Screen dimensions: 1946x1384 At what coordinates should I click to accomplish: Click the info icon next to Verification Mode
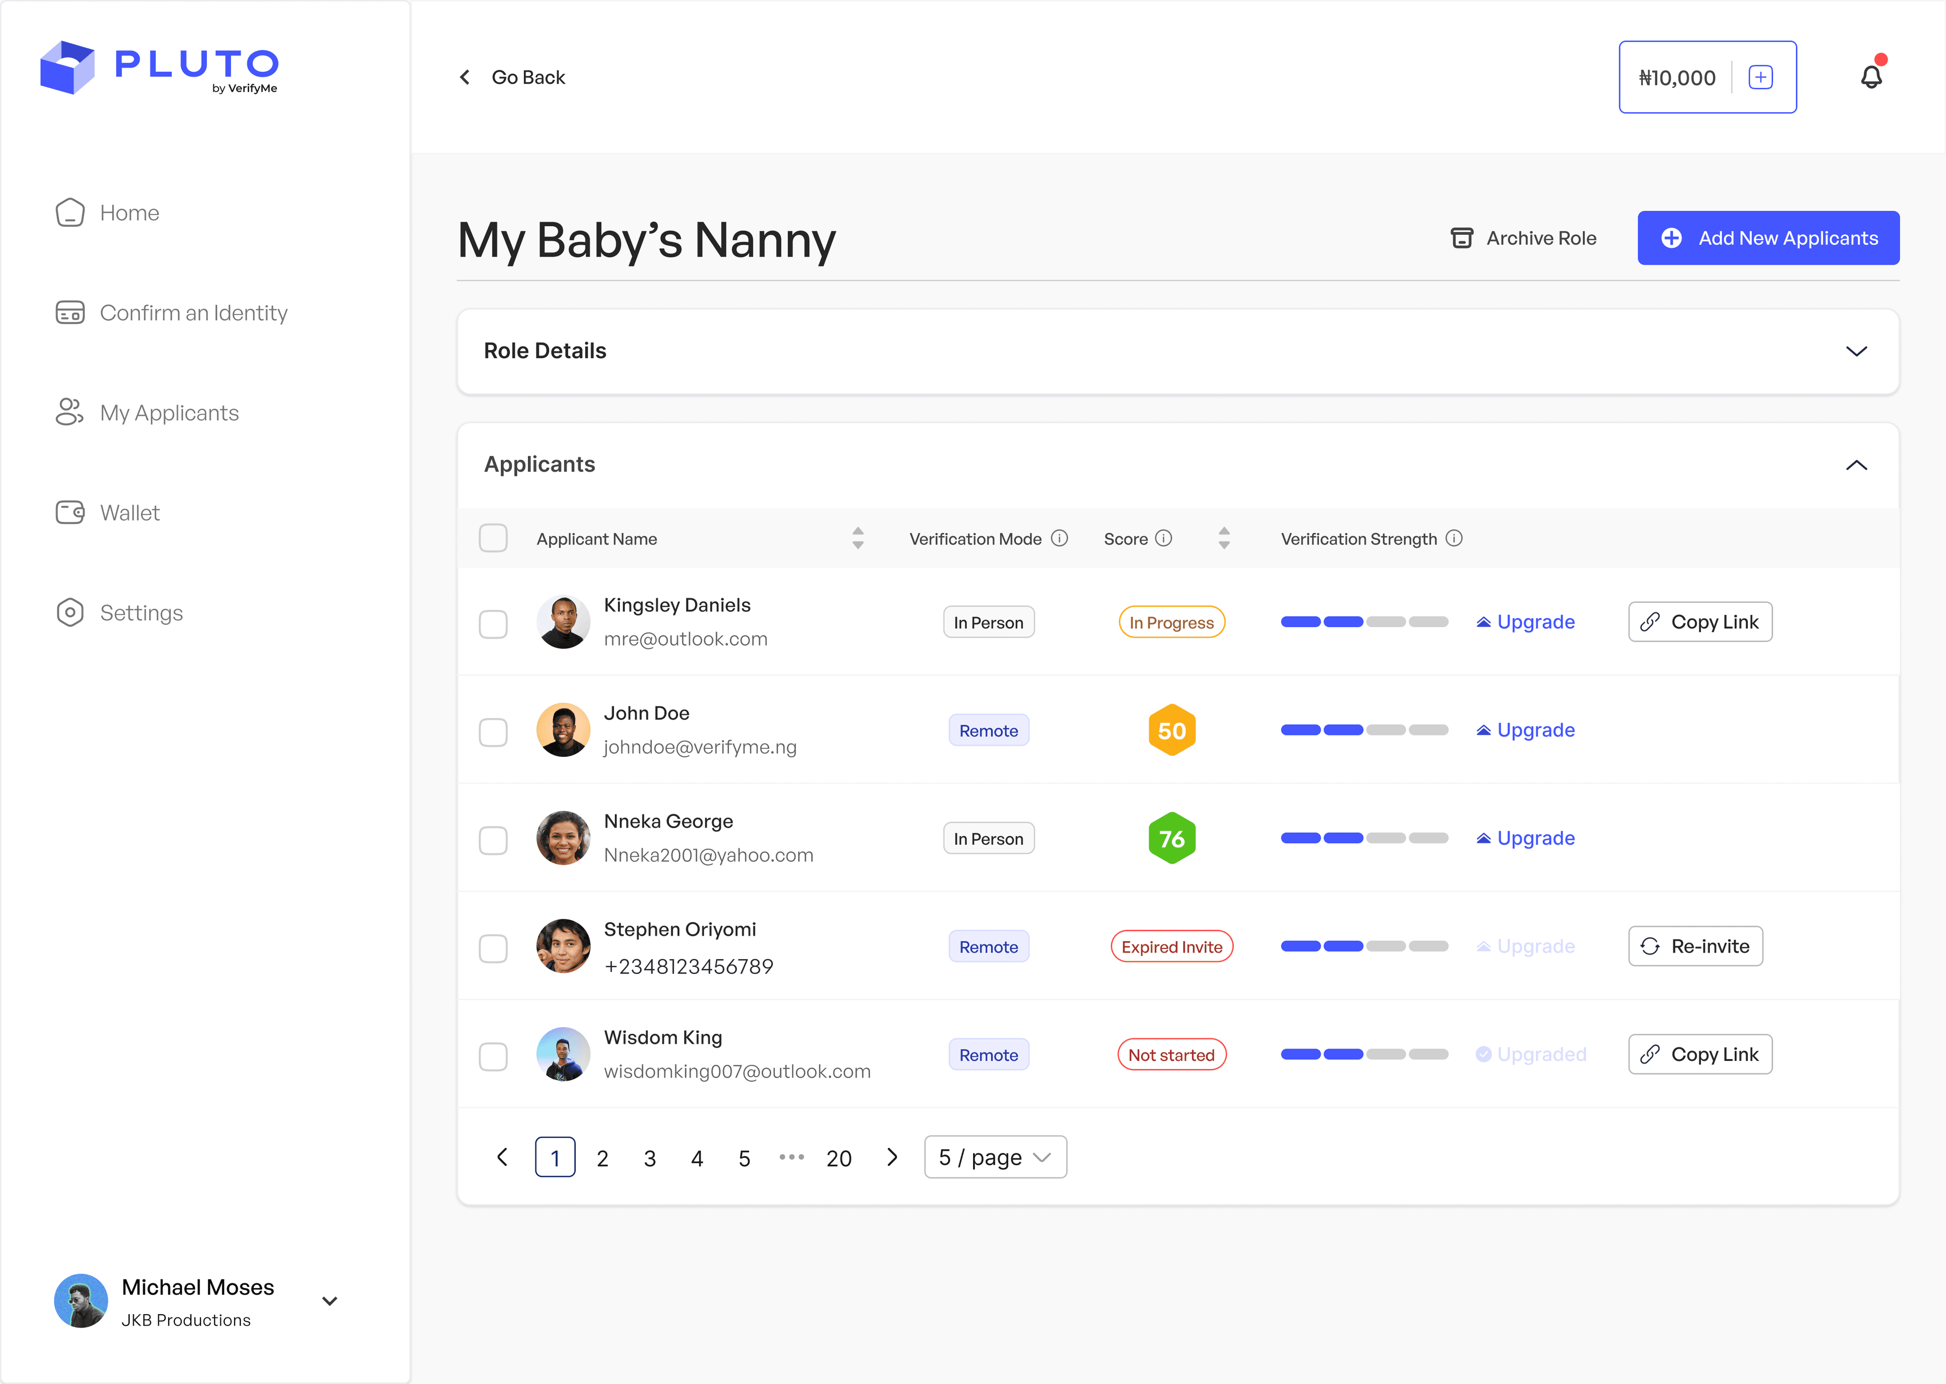pyautogui.click(x=1059, y=539)
